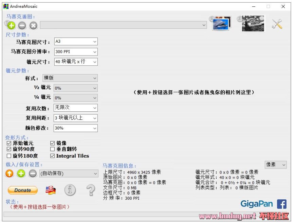Remove saved setting with the lower gray minus
292x223 pixels.
pyautogui.click(x=33, y=174)
